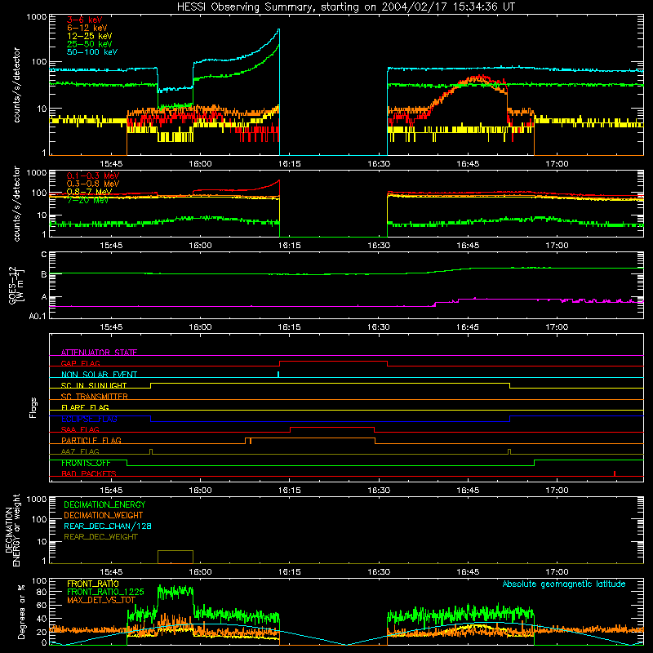This screenshot has height=653, width=653.
Task: Select the SC_TRANSMITTER flag label
Action: [95, 397]
